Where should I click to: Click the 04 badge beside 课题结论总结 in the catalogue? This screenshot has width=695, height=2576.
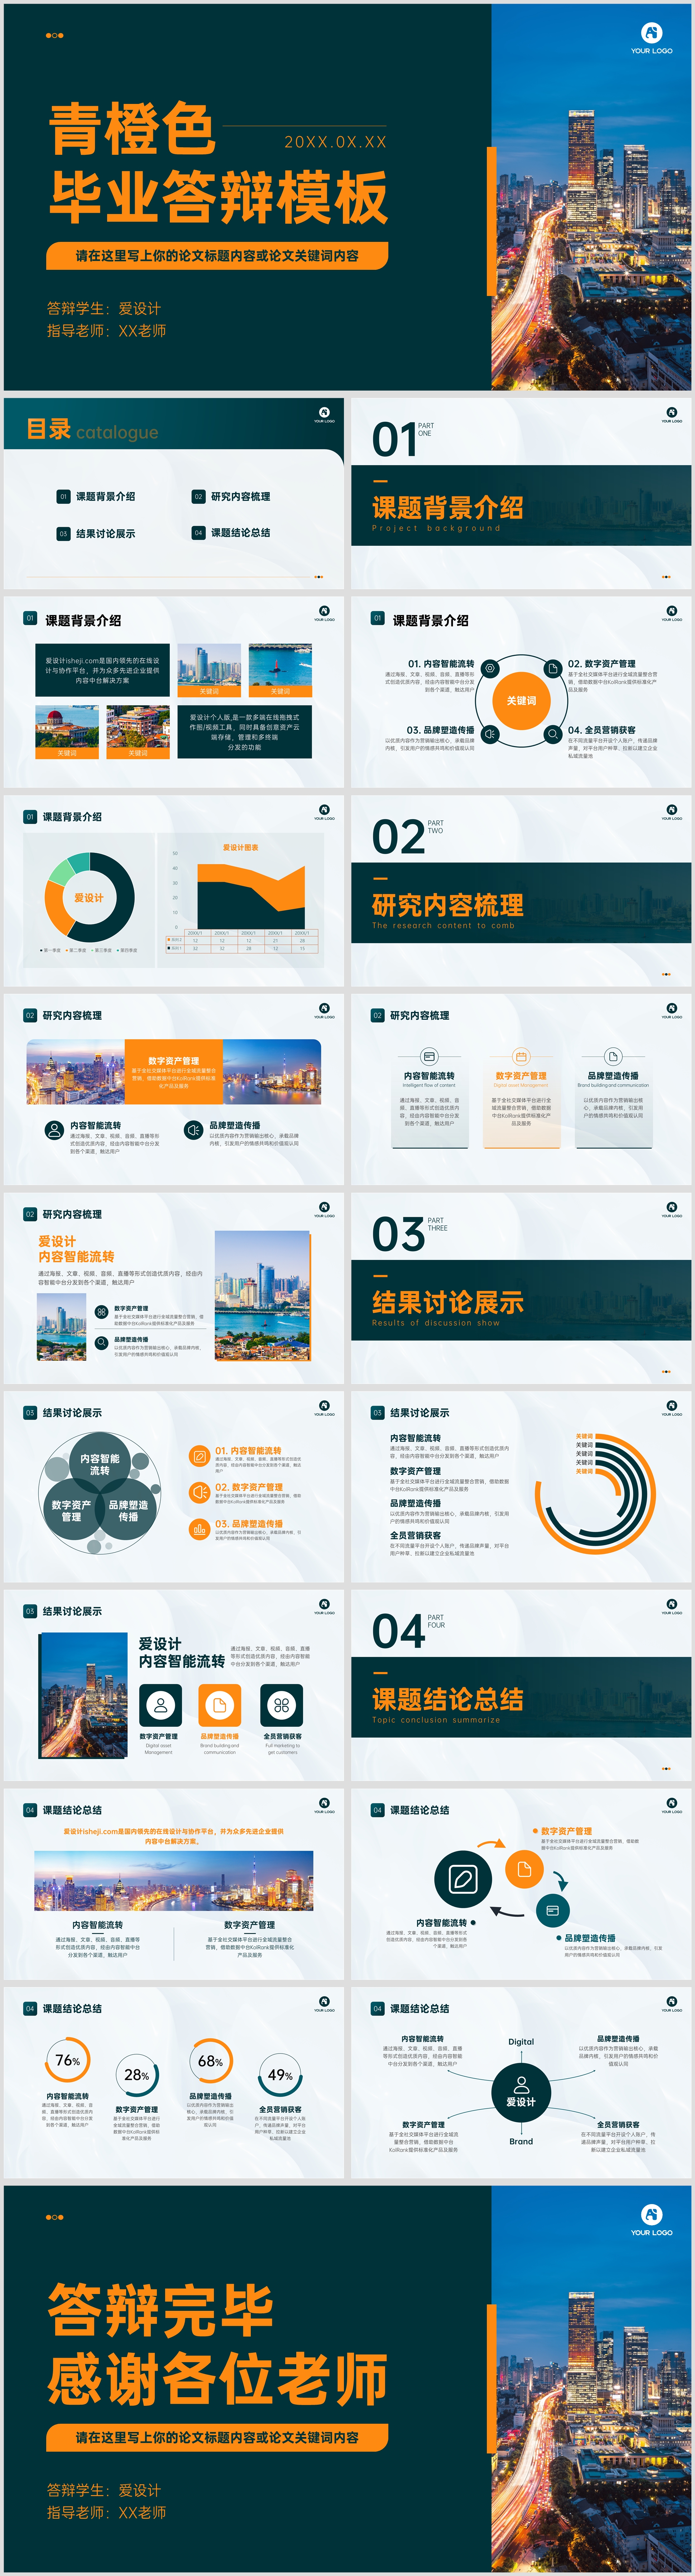198,533
